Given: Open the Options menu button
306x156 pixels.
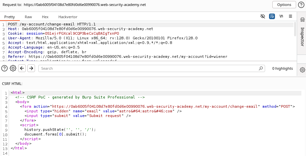Looking at the screenshot, I should [284, 5].
